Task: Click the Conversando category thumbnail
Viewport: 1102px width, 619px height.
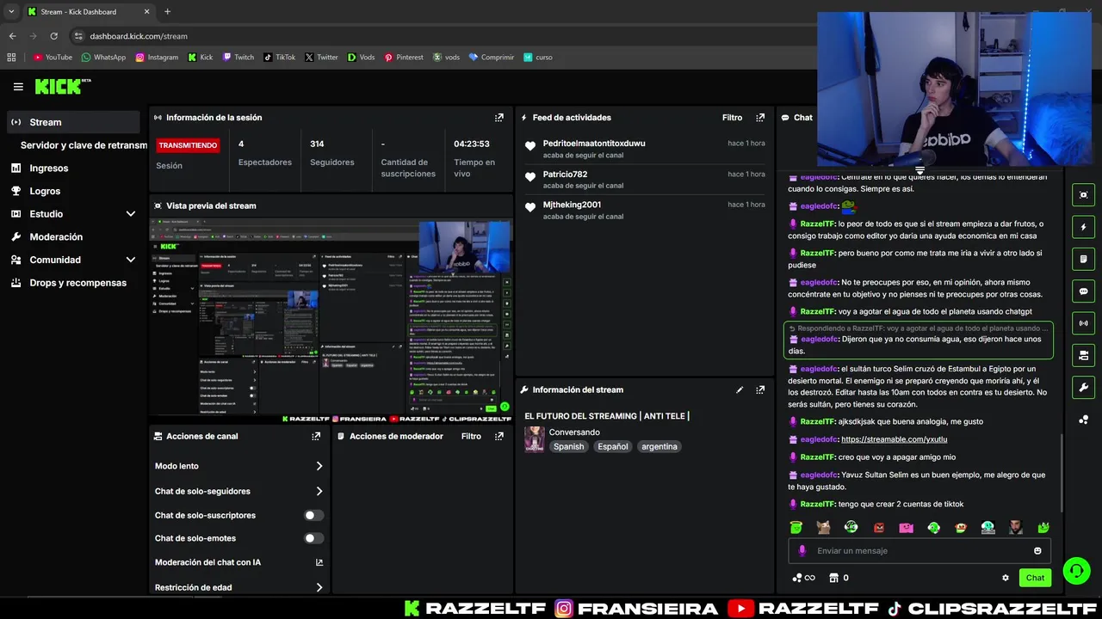Action: (535, 439)
